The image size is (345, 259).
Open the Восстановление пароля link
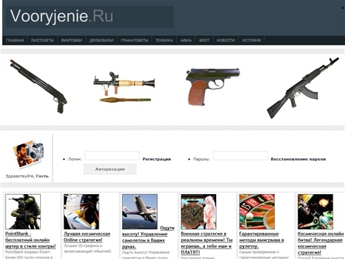tap(298, 159)
